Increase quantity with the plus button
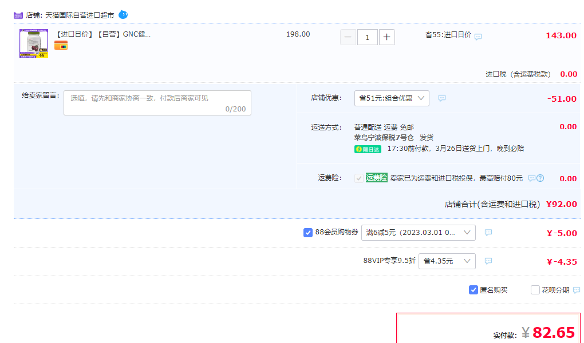584x343 pixels. point(386,37)
